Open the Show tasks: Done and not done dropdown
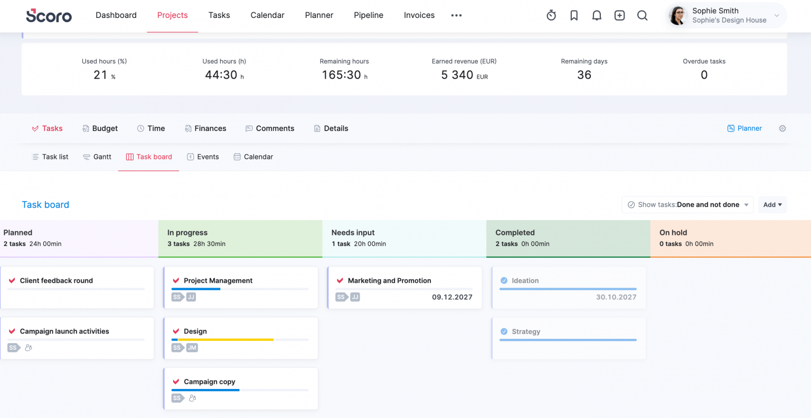The width and height of the screenshot is (811, 418). click(687, 205)
